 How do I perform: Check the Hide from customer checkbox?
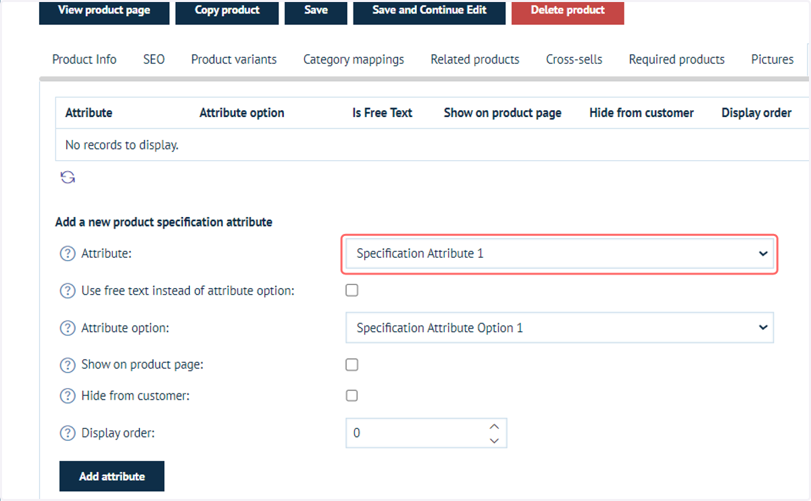[351, 396]
